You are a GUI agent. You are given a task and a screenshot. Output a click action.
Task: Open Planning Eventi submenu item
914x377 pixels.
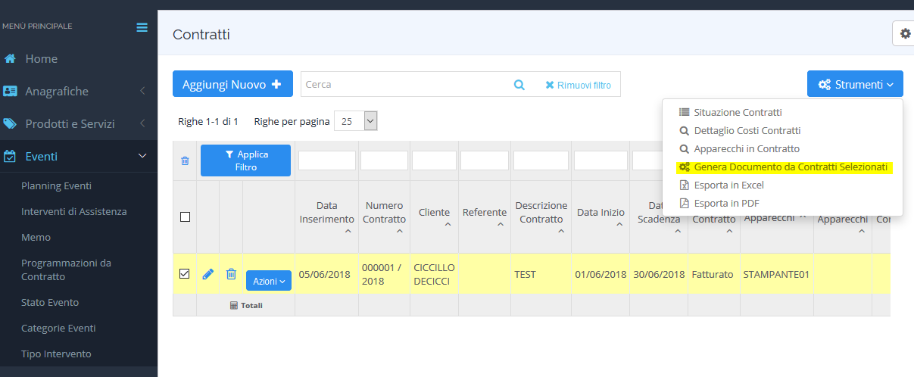(56, 186)
